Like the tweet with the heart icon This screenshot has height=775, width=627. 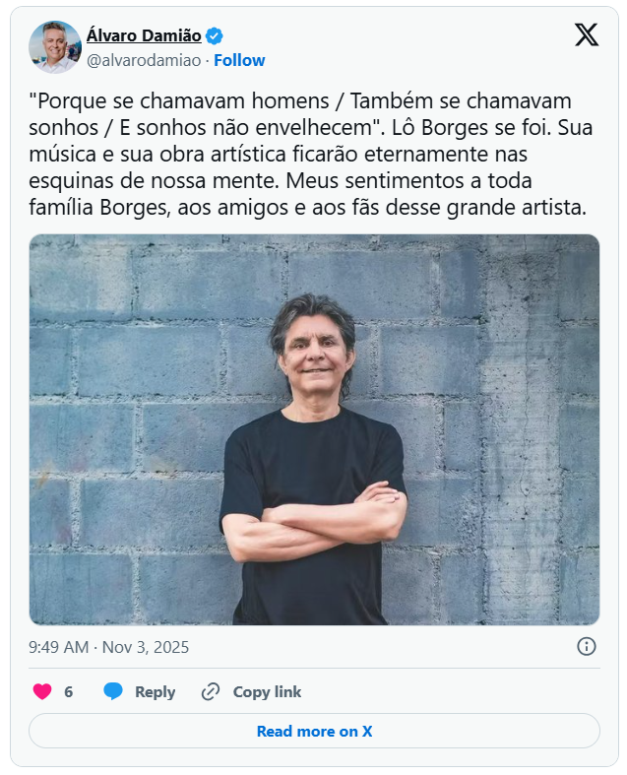coord(42,691)
